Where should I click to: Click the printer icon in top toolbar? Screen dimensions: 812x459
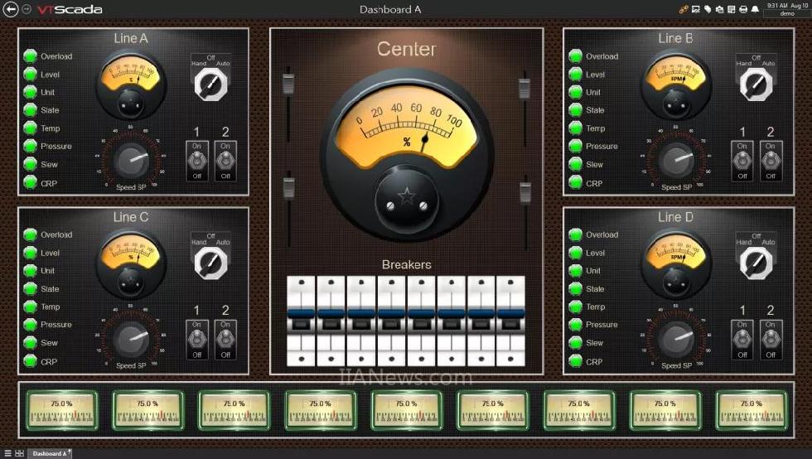pos(743,9)
